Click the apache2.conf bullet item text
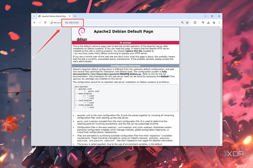 coord(125,117)
